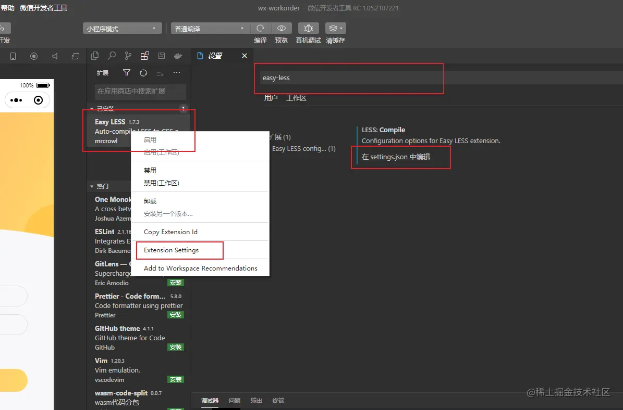This screenshot has height=410, width=623.
Task: Click the capsule target close icon in simulator
Action: click(38, 100)
